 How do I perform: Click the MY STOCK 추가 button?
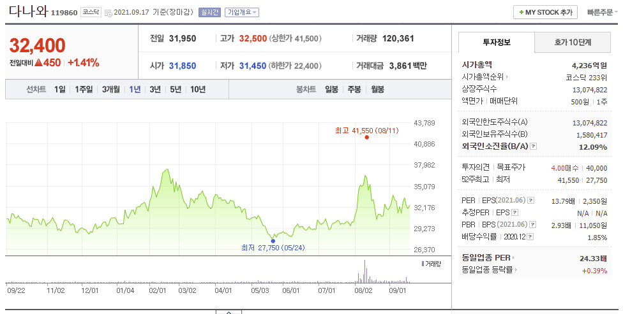click(x=545, y=13)
